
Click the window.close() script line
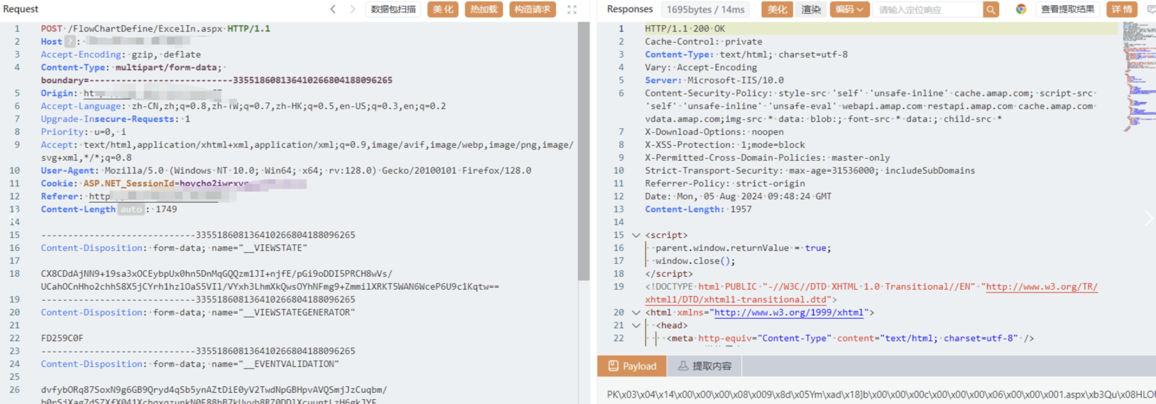coord(695,261)
